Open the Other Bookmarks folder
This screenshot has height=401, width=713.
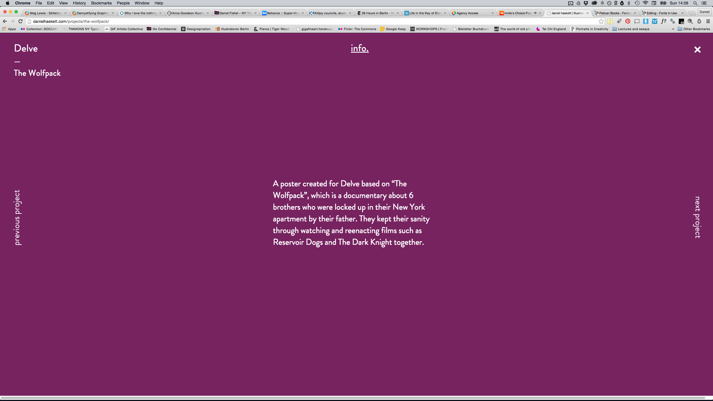[694, 29]
